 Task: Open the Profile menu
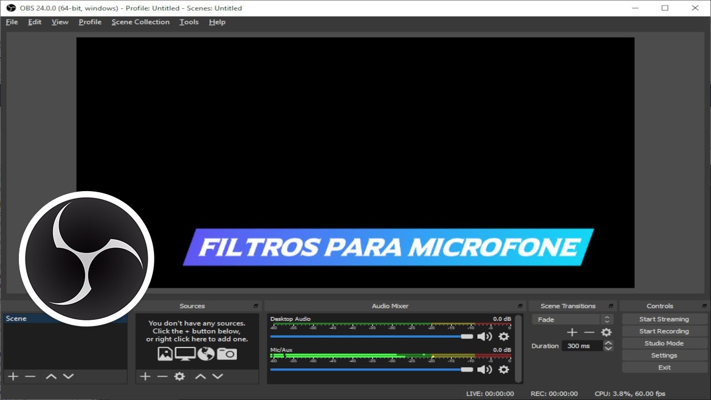90,22
